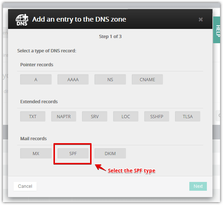Pick the LOC record type
Image resolution: width=223 pixels, height=205 pixels.
126,116
